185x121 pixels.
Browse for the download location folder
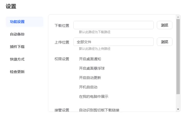click(165, 25)
